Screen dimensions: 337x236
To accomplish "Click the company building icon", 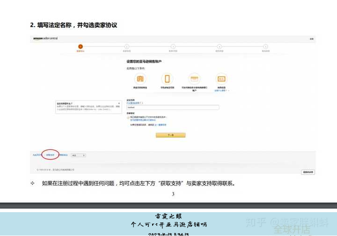I will pyautogui.click(x=139, y=79).
